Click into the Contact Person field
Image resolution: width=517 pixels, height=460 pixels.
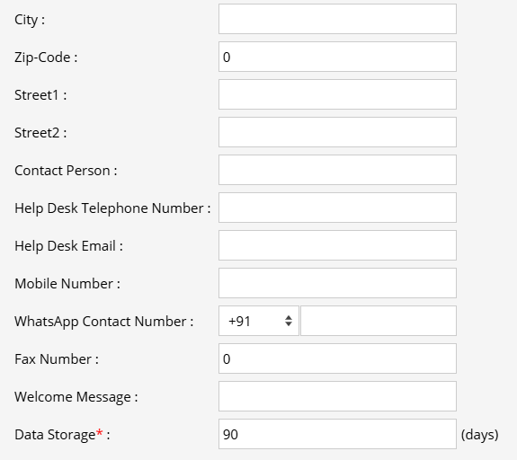pyautogui.click(x=337, y=170)
